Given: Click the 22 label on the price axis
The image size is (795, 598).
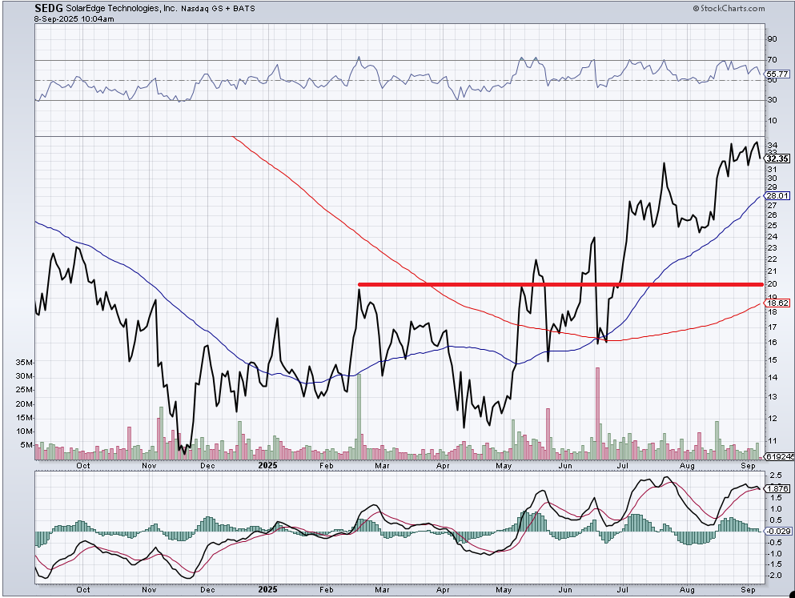Looking at the screenshot, I should click(x=773, y=259).
